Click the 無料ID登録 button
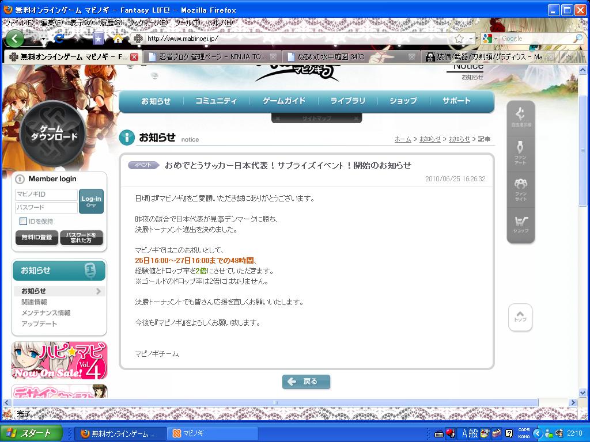 36,237
